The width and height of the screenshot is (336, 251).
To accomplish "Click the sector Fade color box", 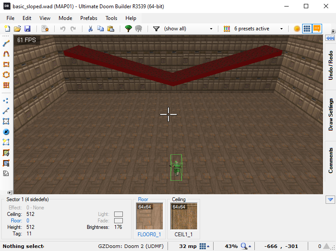I will pos(119,221).
